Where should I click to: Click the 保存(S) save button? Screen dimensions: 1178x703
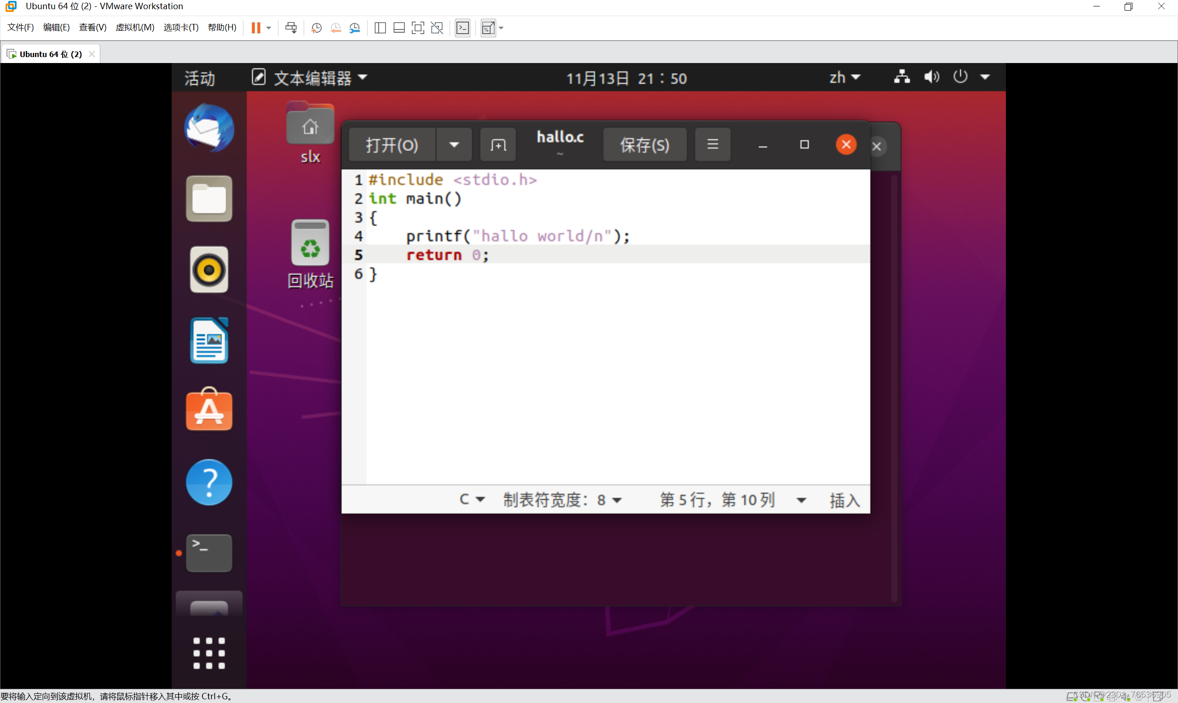tap(644, 145)
